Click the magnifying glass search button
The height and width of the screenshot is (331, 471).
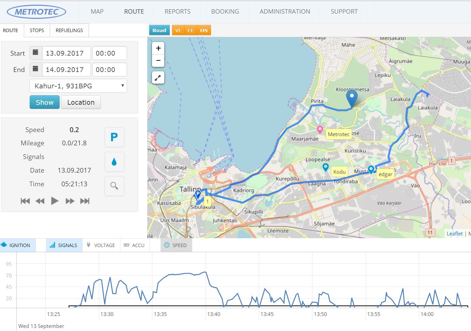point(114,186)
